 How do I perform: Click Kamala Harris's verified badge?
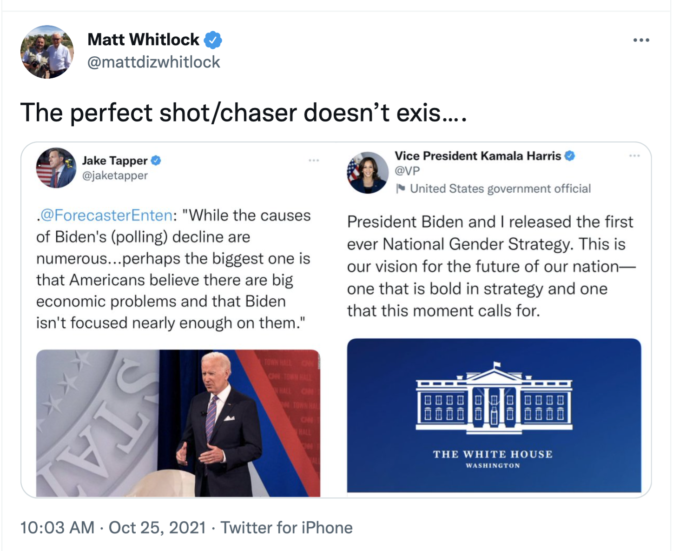[570, 156]
